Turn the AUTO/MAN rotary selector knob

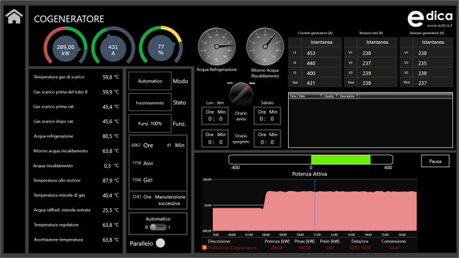coord(241,94)
